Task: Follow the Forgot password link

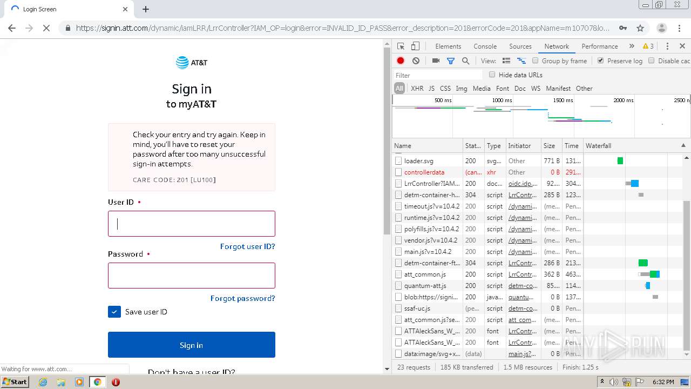Action: tap(243, 298)
